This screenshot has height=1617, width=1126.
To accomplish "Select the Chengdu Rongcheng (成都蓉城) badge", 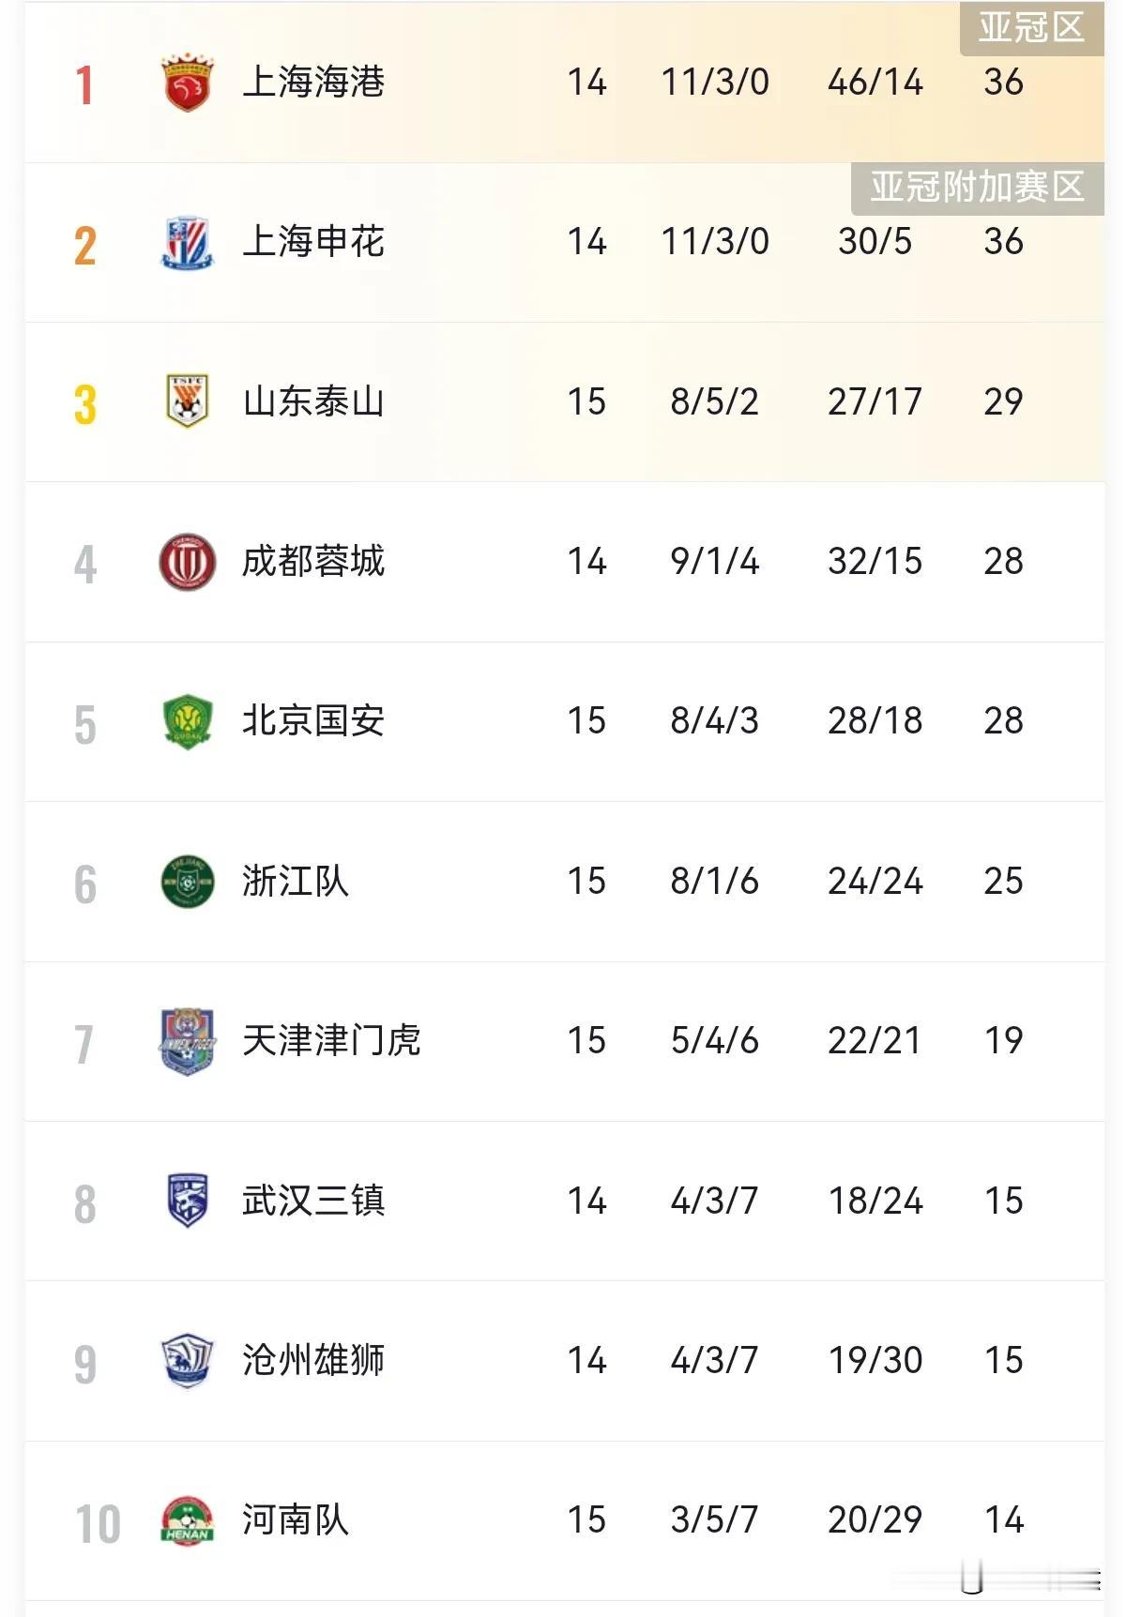I will [188, 562].
